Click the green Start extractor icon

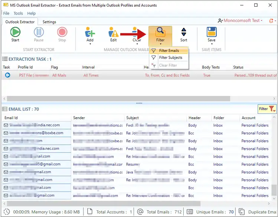pos(15,32)
